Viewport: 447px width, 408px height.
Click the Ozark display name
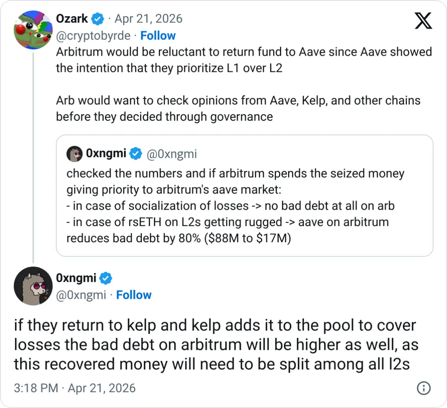point(72,19)
